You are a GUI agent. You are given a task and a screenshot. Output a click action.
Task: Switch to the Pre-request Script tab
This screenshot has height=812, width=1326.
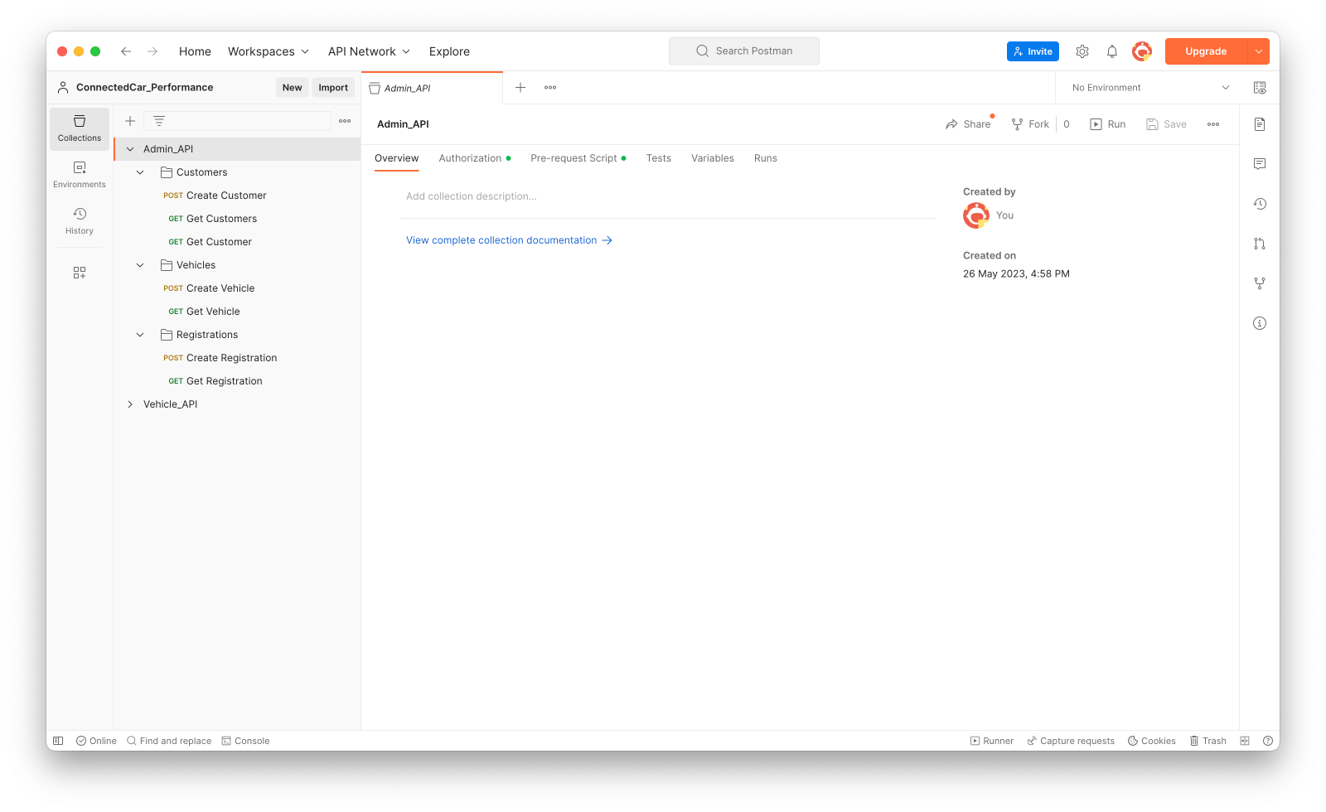[x=578, y=158]
